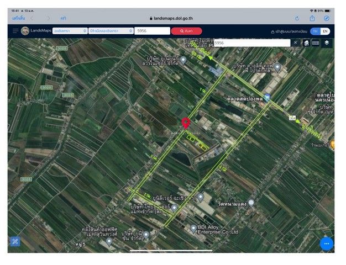346x265 pixels.
Task: Open the map layers stack icon
Action: [x=327, y=43]
